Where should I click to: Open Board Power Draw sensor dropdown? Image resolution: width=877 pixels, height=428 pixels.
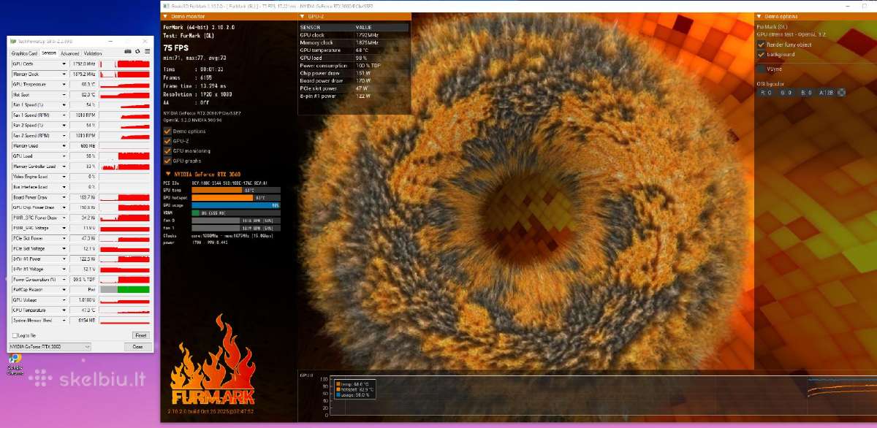pyautogui.click(x=64, y=197)
